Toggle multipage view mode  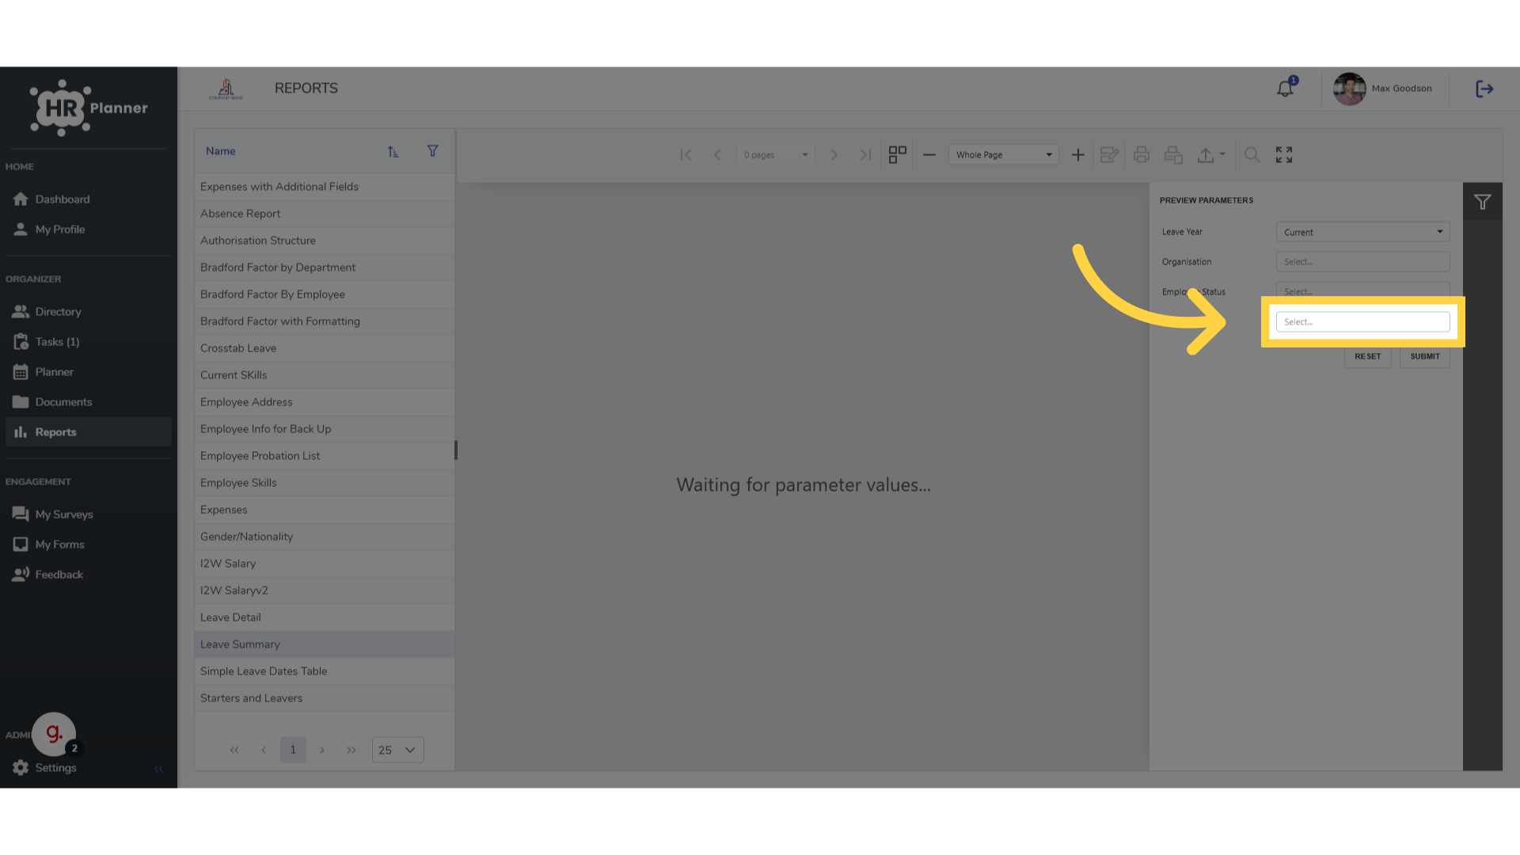click(897, 155)
